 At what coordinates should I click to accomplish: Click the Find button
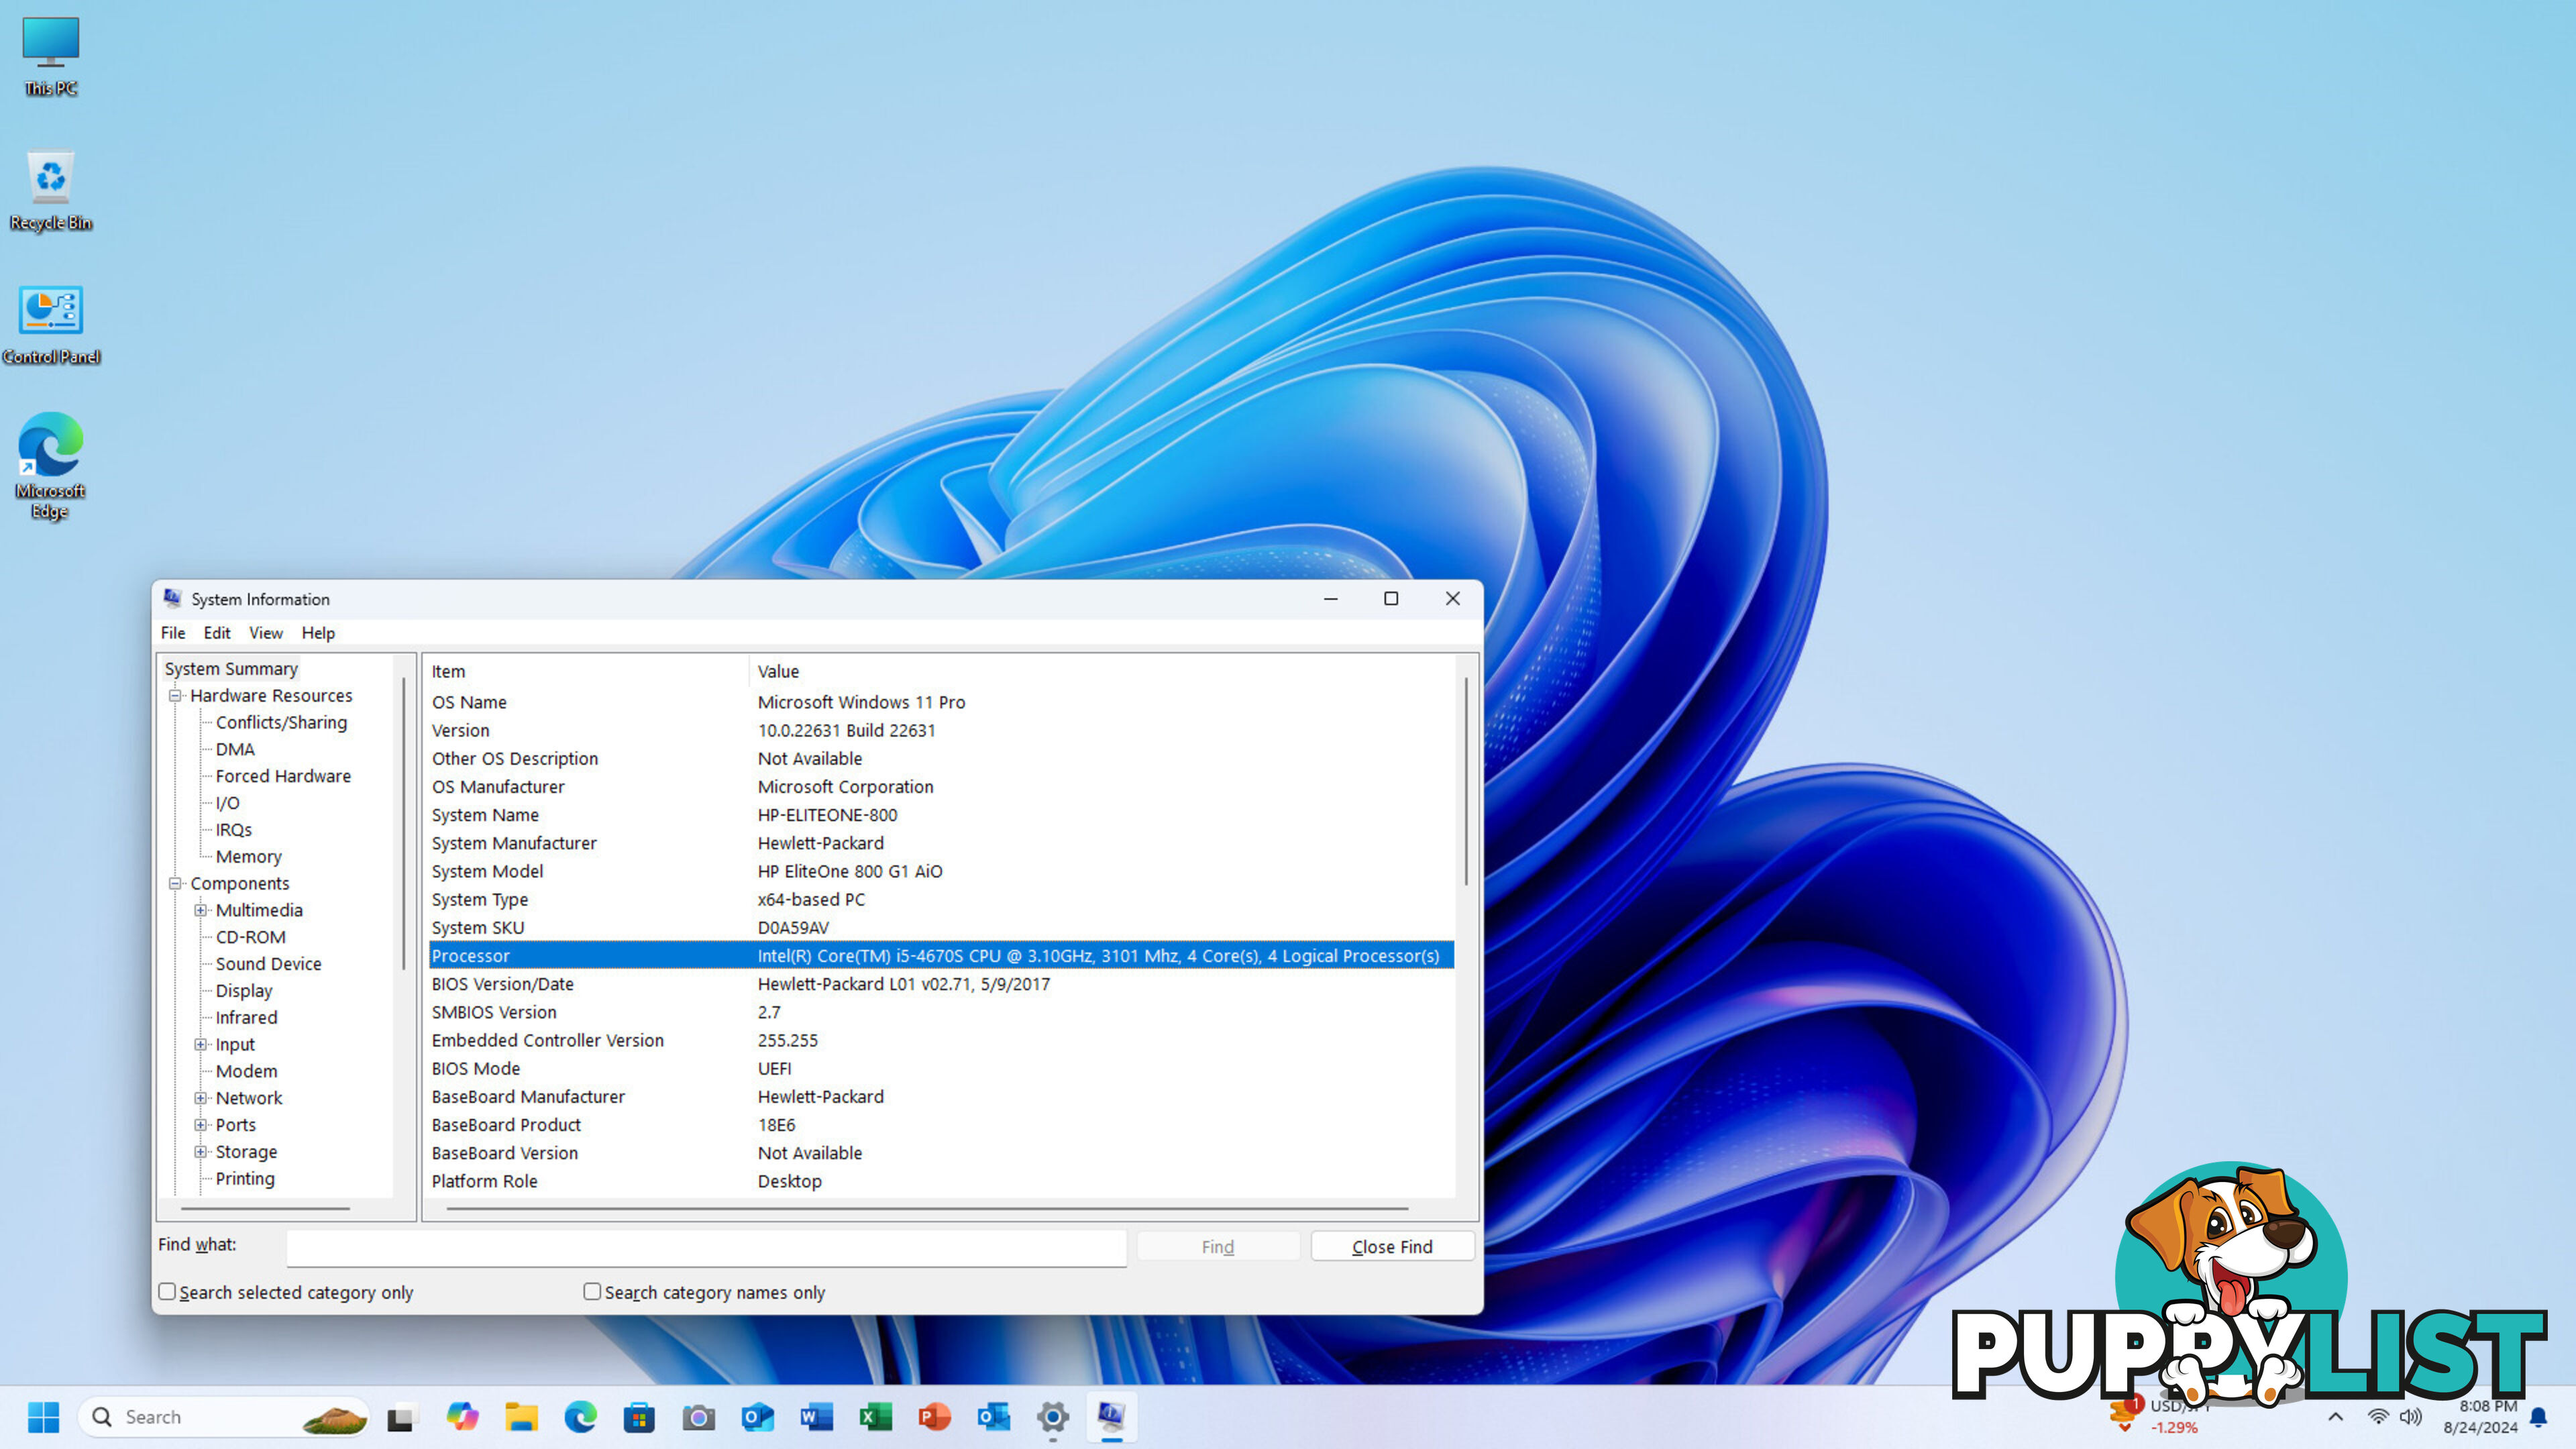(x=1218, y=1246)
